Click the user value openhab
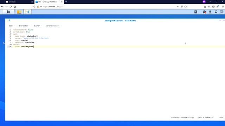 [x=25, y=41]
